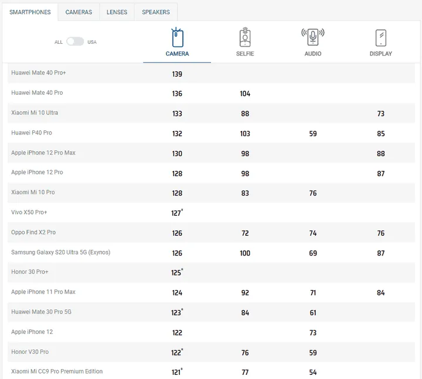The width and height of the screenshot is (422, 379).
Task: Click the USA label beside the switch
Action: (x=92, y=42)
